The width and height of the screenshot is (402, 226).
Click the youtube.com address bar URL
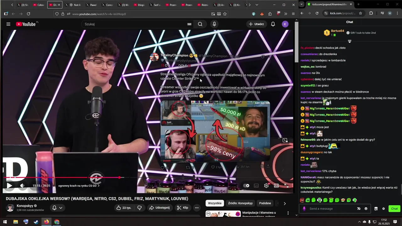click(x=99, y=14)
